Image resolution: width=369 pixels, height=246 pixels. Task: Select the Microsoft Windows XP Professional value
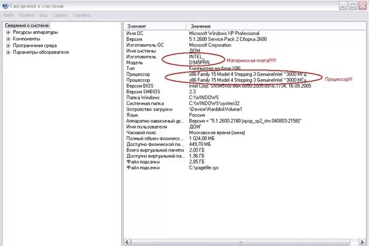coord(224,33)
